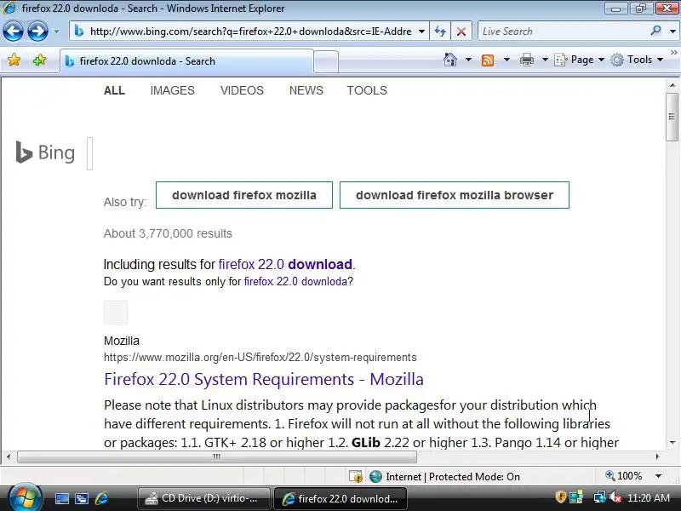
Task: Select the 'firefox 22.0 downloda - Search' tab
Action: coord(186,61)
